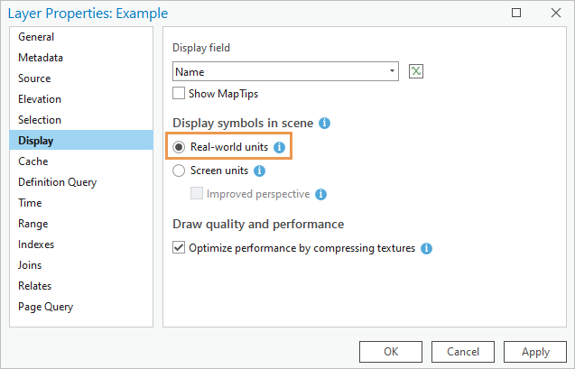Open the Page Query tab

coord(45,307)
